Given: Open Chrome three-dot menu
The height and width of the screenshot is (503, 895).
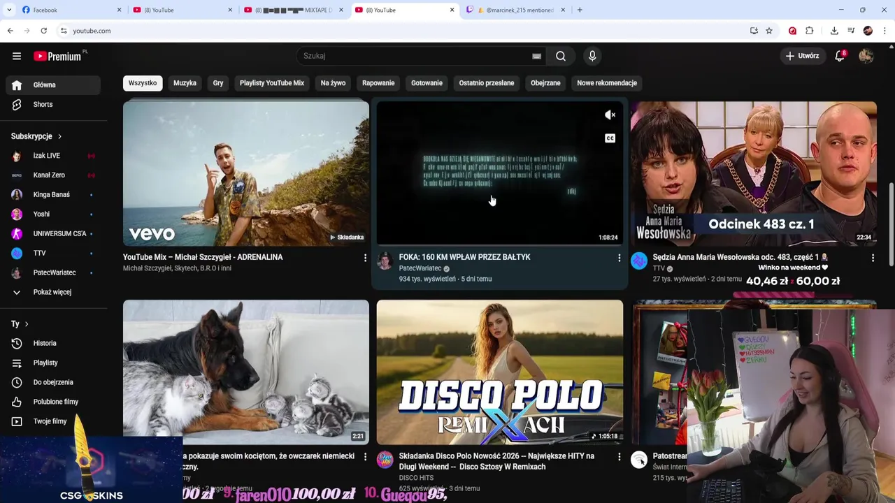Looking at the screenshot, I should point(885,31).
